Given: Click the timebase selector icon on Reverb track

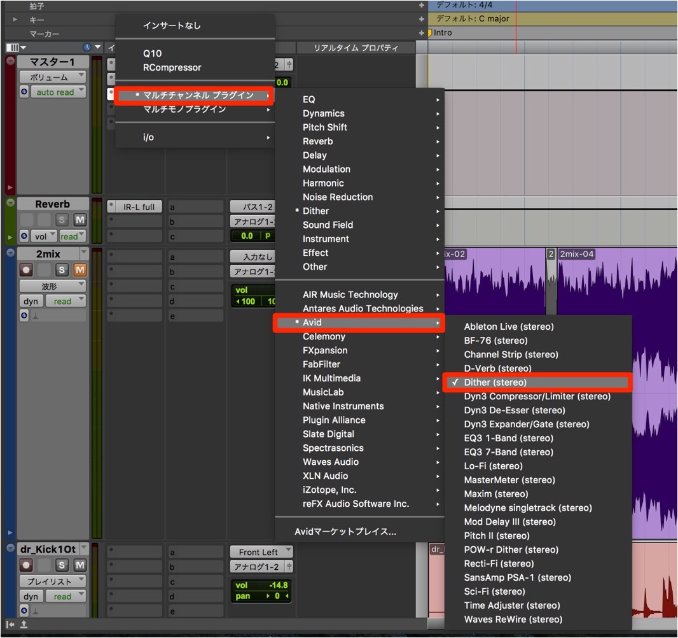Looking at the screenshot, I should [x=24, y=236].
